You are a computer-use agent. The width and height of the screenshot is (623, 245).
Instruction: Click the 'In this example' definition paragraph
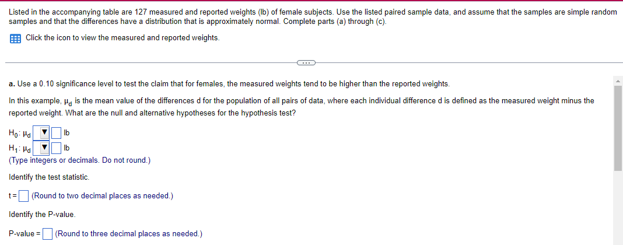302,106
